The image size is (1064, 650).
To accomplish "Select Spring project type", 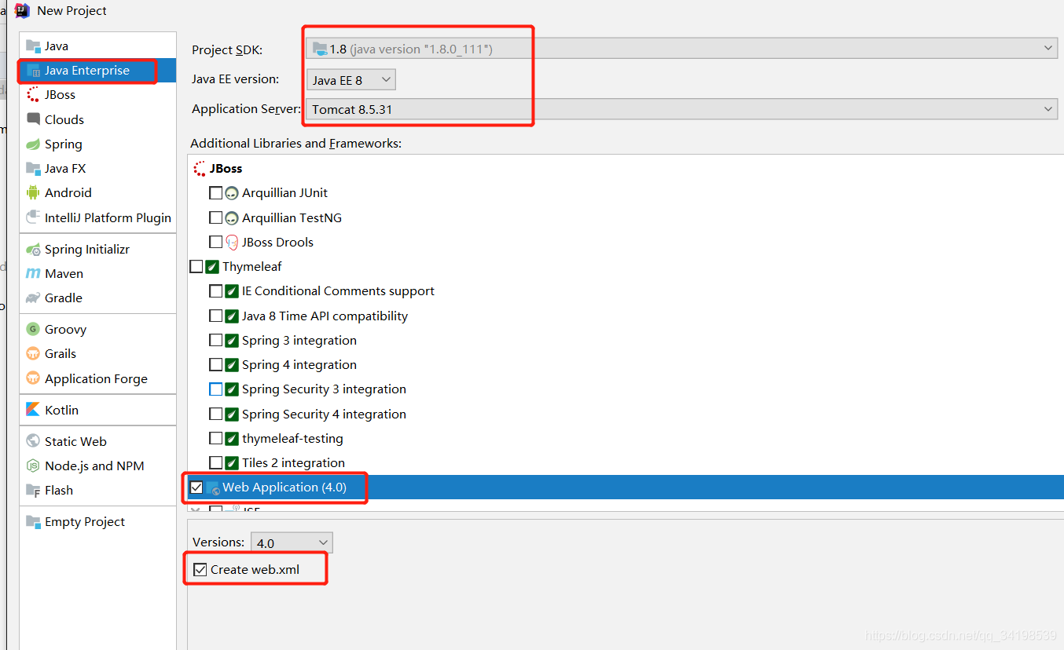I will pos(97,144).
